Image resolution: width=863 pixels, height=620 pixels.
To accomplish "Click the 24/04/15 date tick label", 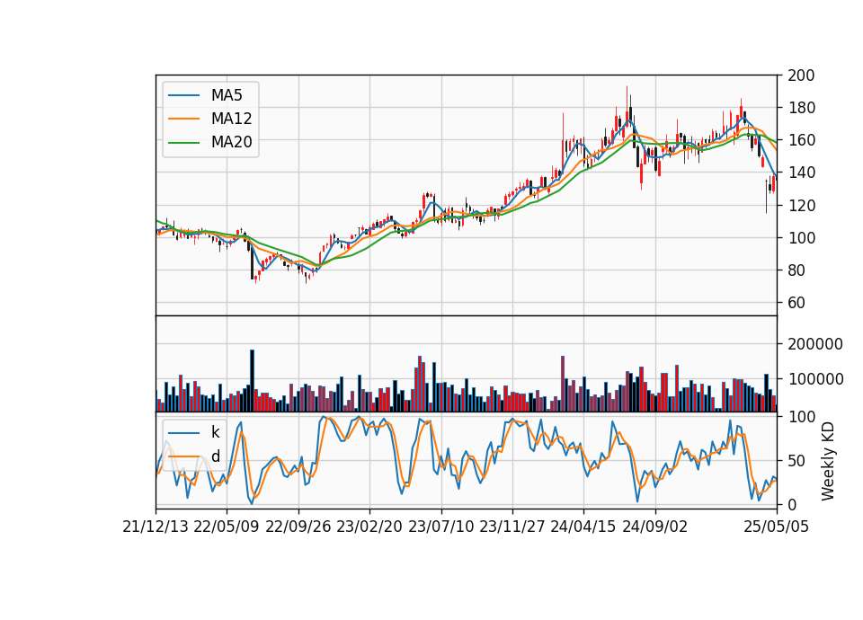I will (x=583, y=527).
